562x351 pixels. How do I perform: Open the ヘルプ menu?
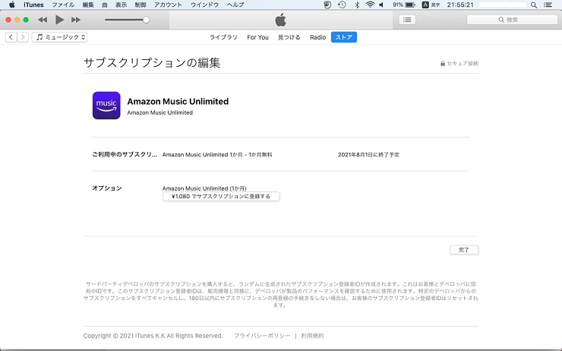point(235,5)
